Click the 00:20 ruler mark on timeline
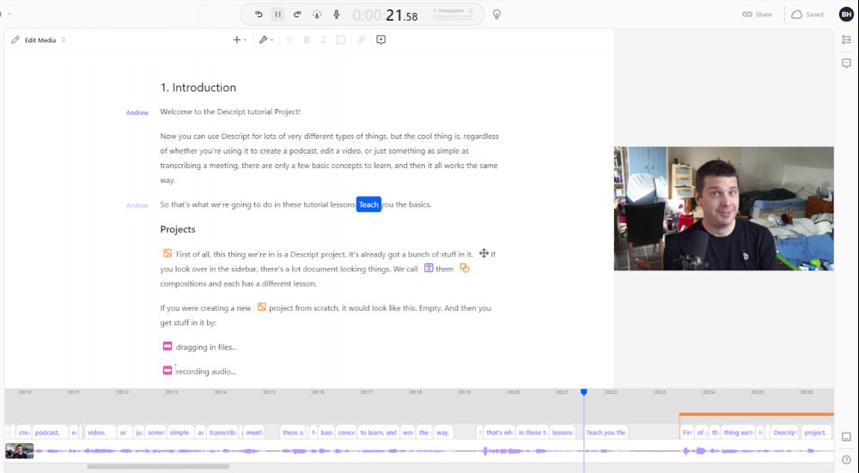 [514, 392]
